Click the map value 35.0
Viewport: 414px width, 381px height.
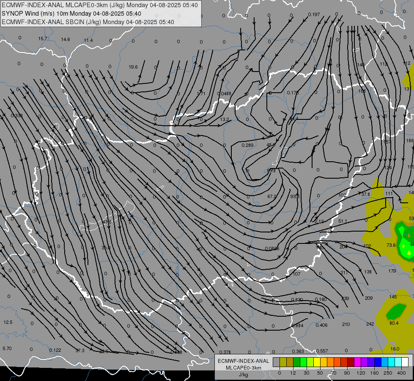coord(106,248)
